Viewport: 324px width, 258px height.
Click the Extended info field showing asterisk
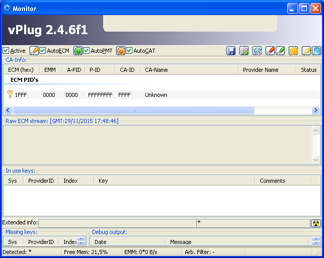click(254, 223)
